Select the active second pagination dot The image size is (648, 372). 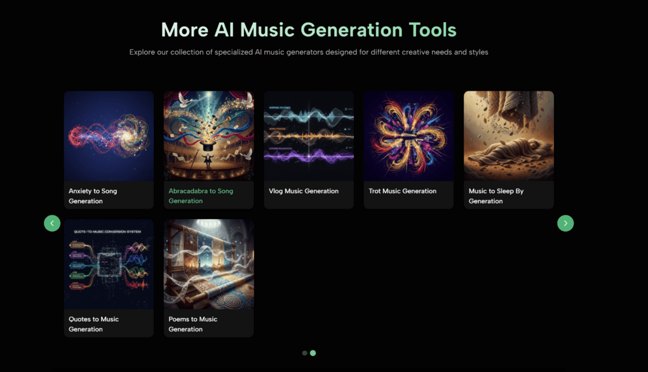coord(313,353)
